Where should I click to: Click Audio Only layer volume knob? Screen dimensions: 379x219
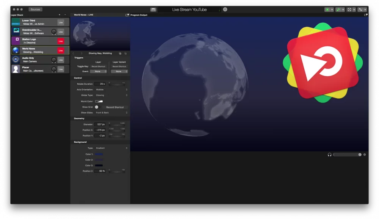click(54, 60)
